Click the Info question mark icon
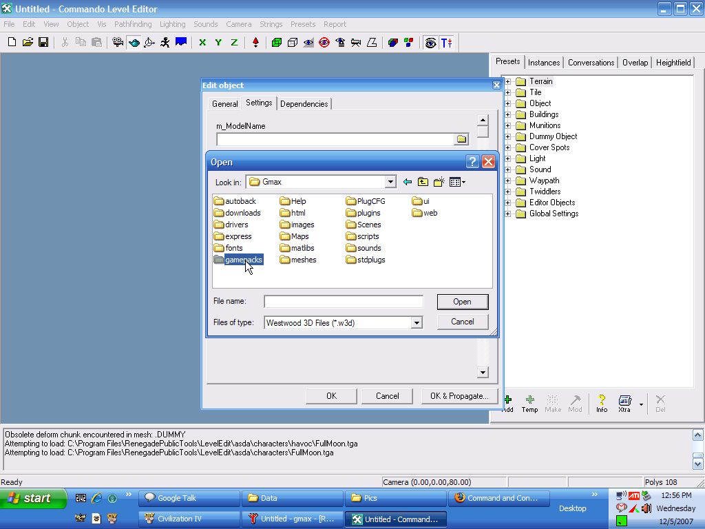This screenshot has width=705, height=529. [x=602, y=403]
